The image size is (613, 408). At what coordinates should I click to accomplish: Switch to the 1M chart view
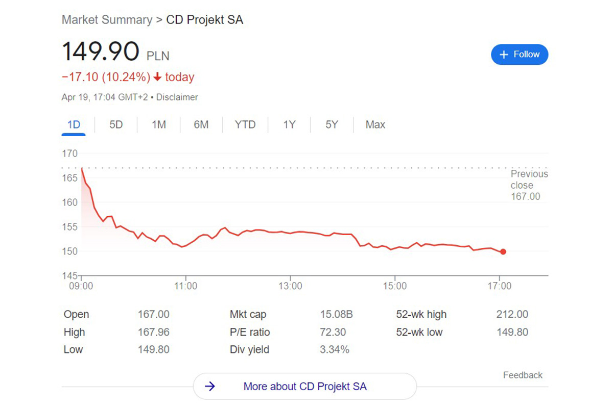pyautogui.click(x=158, y=124)
